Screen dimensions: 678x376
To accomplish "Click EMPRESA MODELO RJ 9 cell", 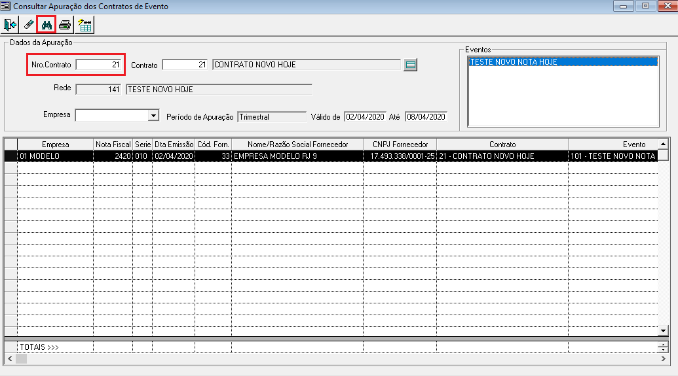I will [x=297, y=156].
